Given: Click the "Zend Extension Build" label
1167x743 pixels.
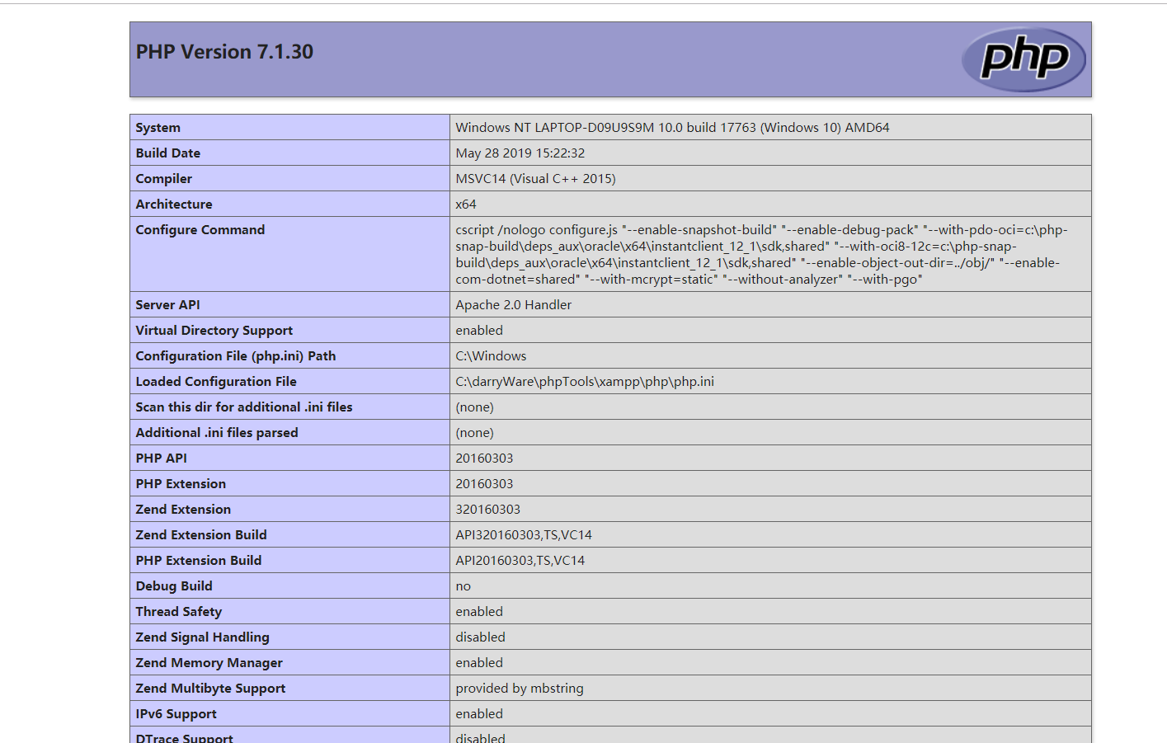Looking at the screenshot, I should click(x=201, y=535).
